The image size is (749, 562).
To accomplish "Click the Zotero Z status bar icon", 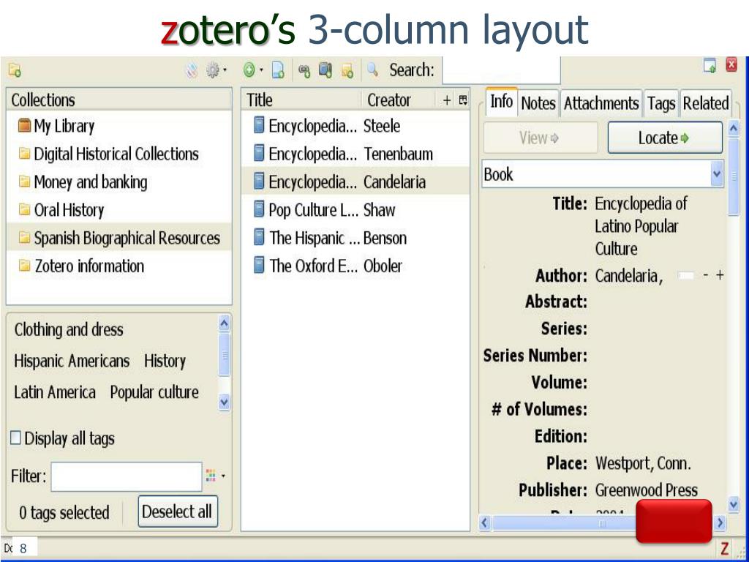I will point(725,547).
